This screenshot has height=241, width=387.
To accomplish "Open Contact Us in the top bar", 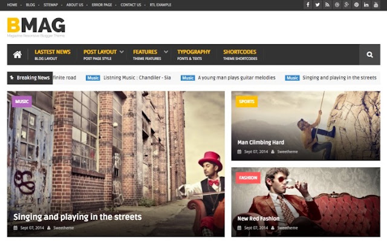I will pos(131,5).
